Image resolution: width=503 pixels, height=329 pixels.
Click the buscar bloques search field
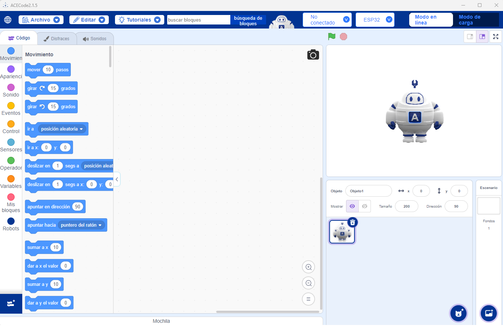199,20
